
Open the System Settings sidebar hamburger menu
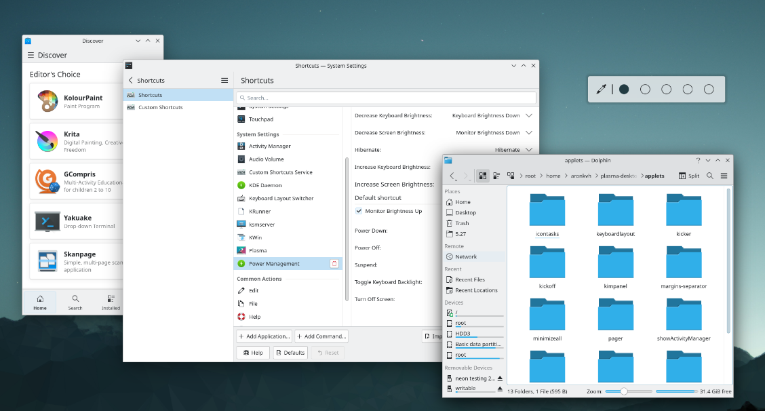(224, 81)
